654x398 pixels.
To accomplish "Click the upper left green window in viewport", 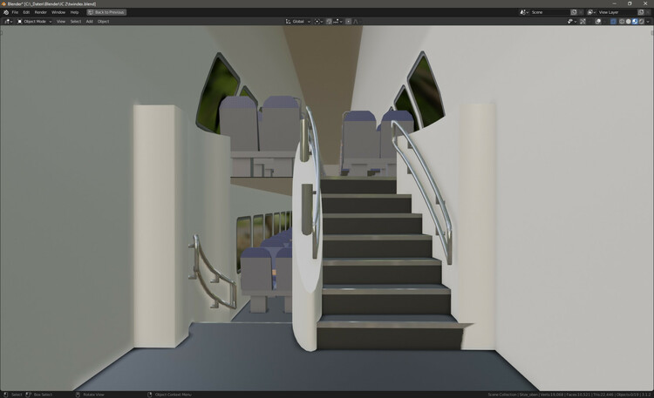I will tap(217, 94).
